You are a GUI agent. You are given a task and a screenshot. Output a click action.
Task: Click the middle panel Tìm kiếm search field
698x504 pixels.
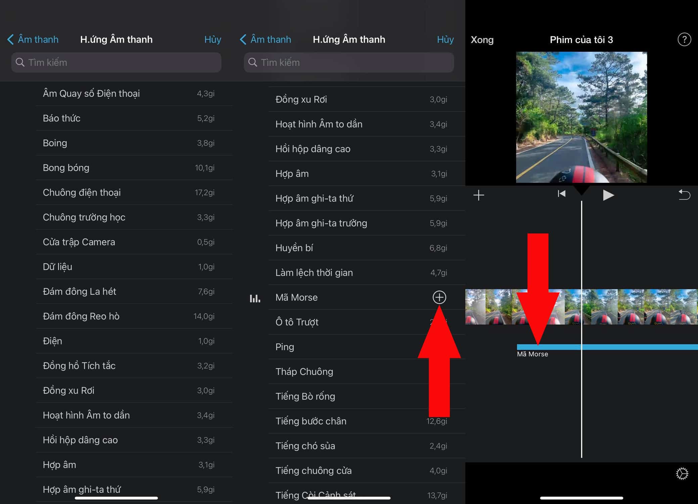pos(349,62)
